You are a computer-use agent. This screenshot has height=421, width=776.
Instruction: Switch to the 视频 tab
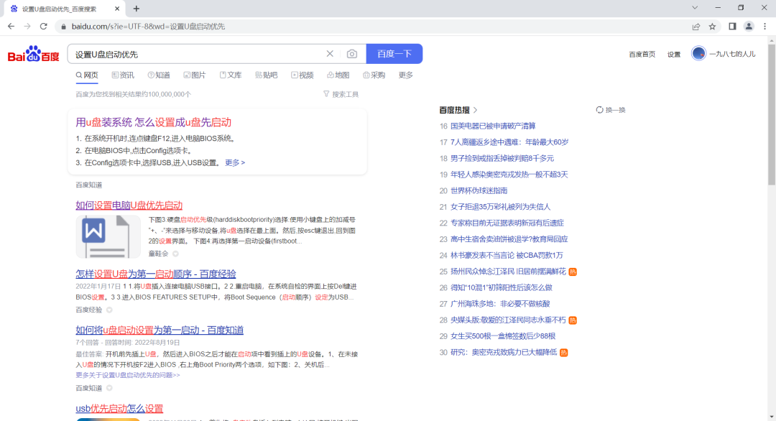[x=302, y=75]
